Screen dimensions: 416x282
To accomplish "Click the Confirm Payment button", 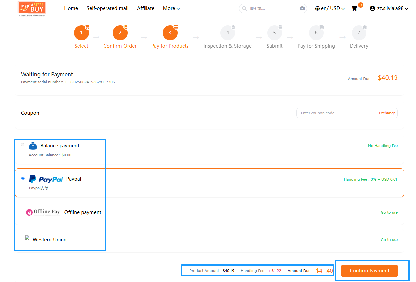I will click(369, 271).
